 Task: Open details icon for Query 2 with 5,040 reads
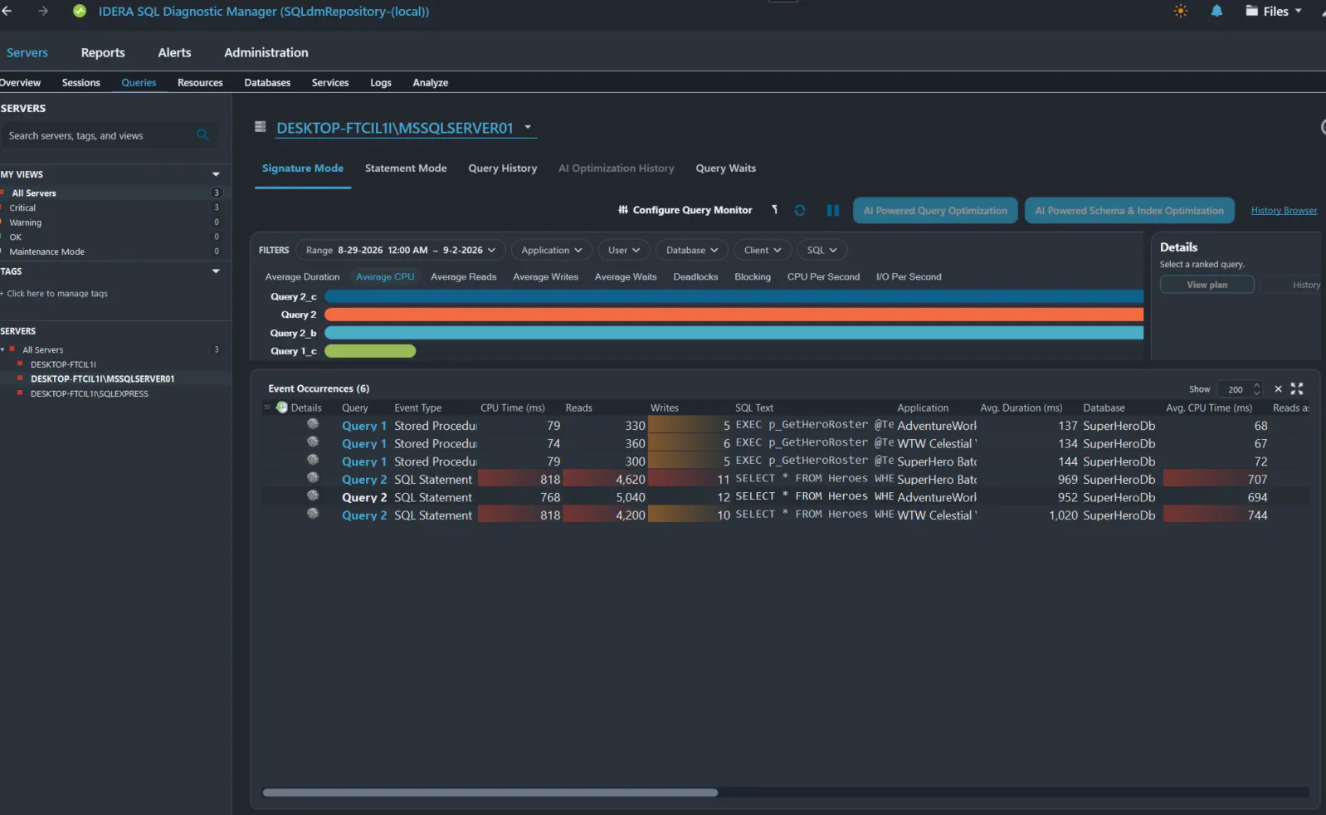(313, 496)
